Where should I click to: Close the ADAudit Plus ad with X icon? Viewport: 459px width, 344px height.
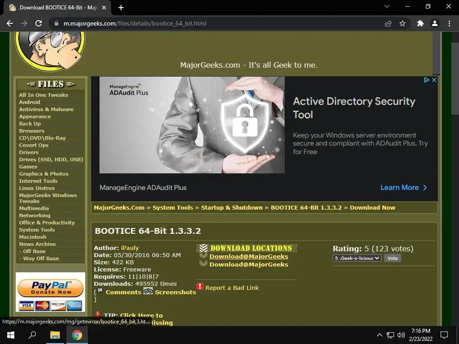434,80
